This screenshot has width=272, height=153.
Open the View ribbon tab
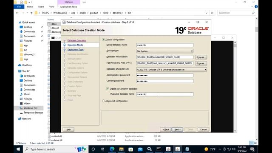point(52,7)
